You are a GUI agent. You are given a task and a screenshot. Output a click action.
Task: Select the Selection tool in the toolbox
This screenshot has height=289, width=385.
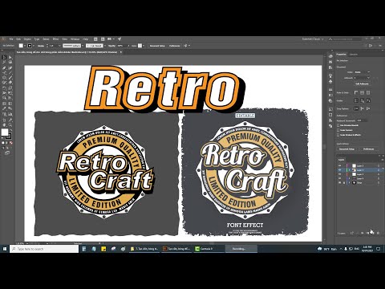(x=4, y=57)
